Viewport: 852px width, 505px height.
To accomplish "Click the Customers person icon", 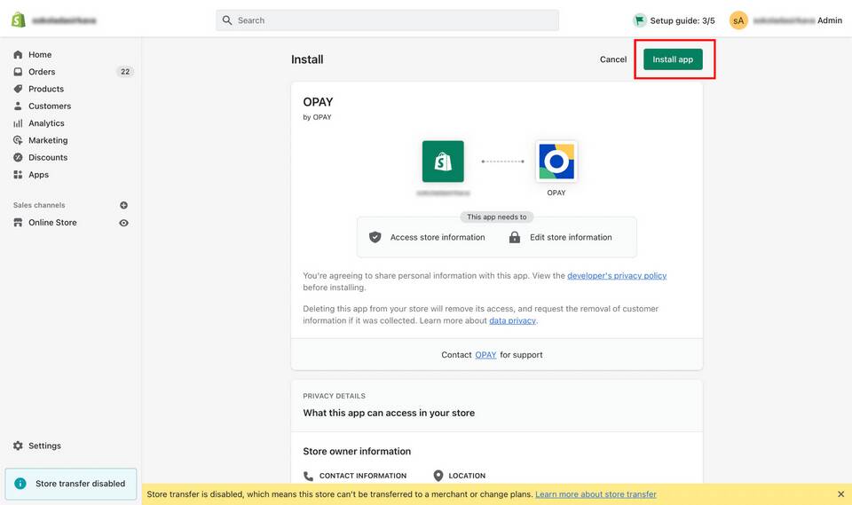I will click(18, 106).
